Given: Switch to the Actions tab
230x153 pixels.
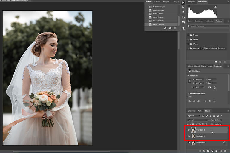Looking at the screenshot, I should 157,2.
